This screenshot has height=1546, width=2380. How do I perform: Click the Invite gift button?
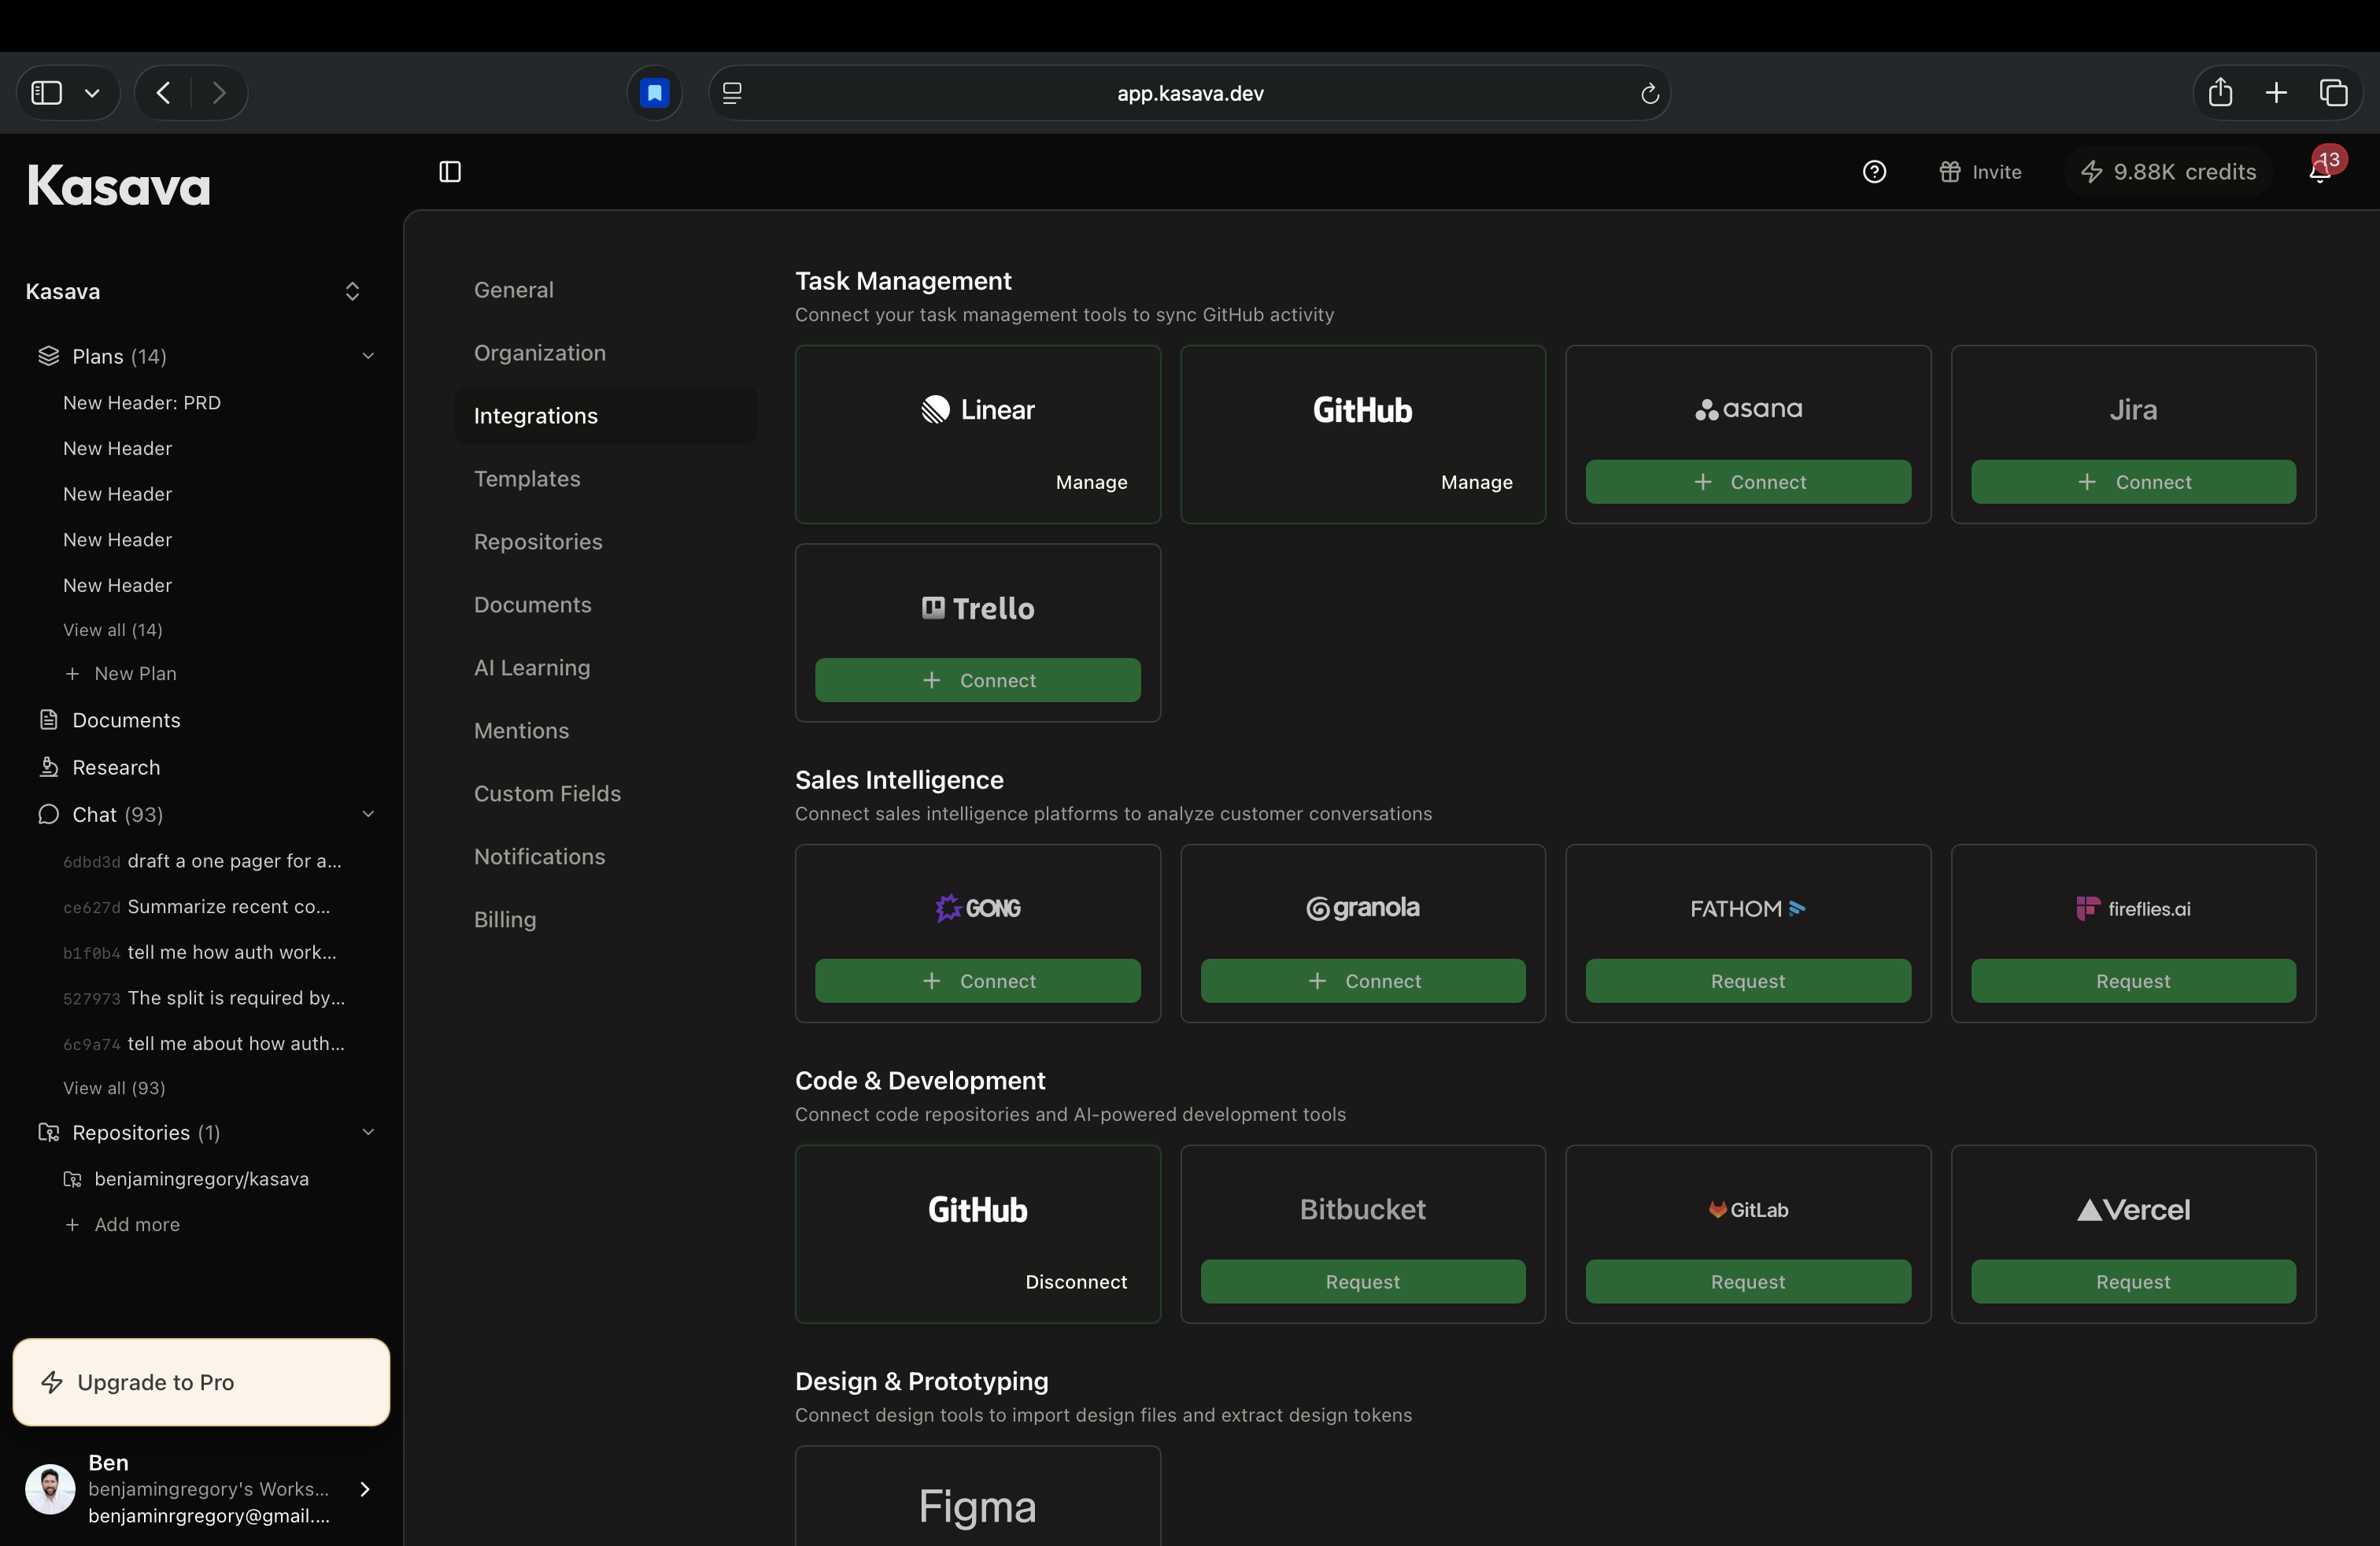[1980, 172]
